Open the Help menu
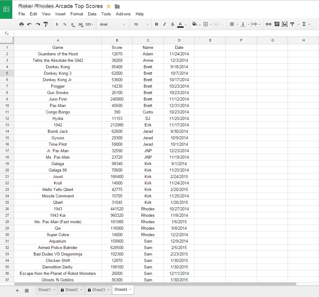 140,14
